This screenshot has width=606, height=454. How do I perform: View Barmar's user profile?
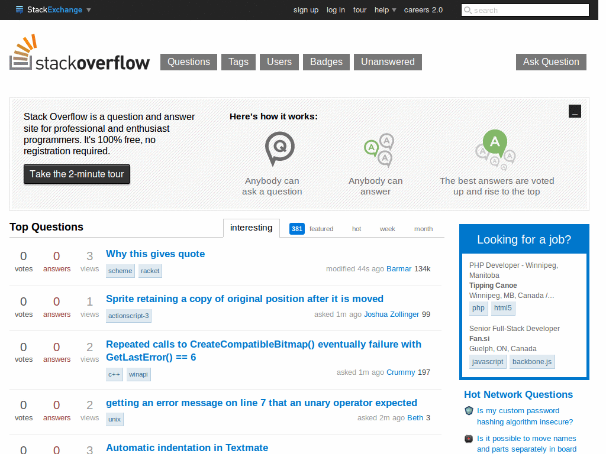tap(399, 268)
